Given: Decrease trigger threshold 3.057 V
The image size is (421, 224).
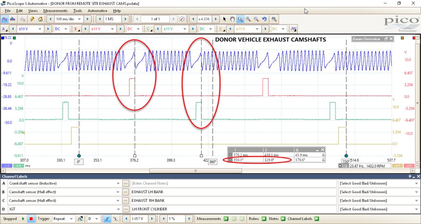Looking at the screenshot, I should pos(126,219).
